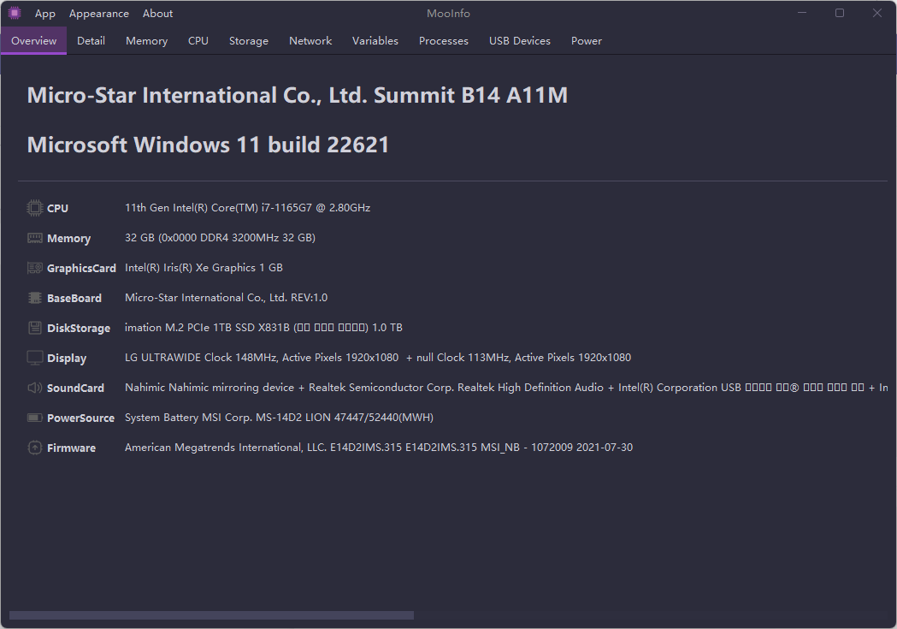897x629 pixels.
Task: Open the Variables tab
Action: pyautogui.click(x=375, y=40)
